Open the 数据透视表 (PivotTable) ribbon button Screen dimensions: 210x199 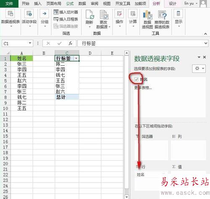[x=10, y=18]
